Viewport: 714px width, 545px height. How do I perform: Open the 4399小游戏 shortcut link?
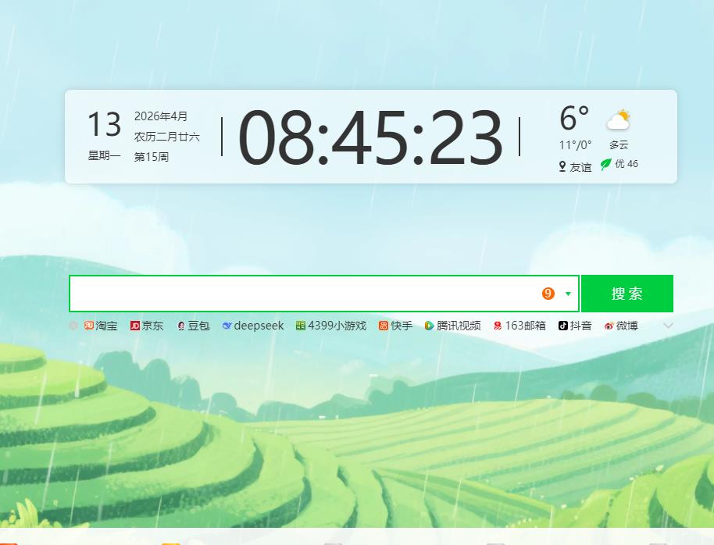[331, 326]
